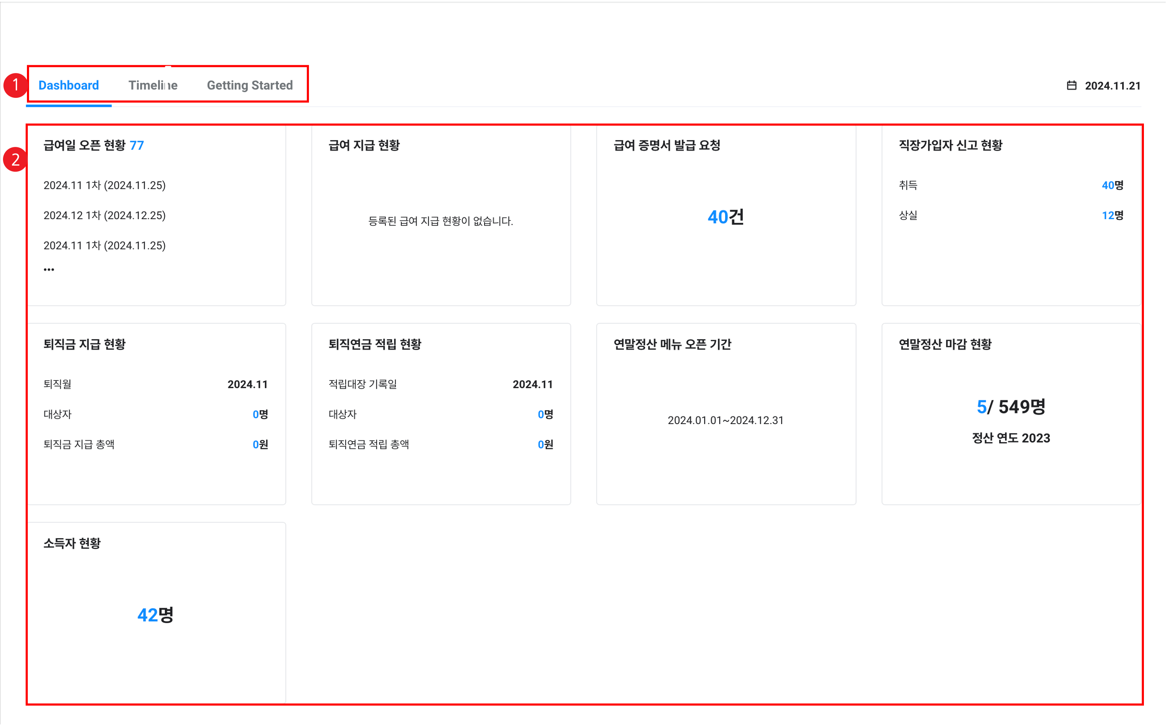Expand the ellipsis under the payday list
The image size is (1167, 726).
coord(49,269)
